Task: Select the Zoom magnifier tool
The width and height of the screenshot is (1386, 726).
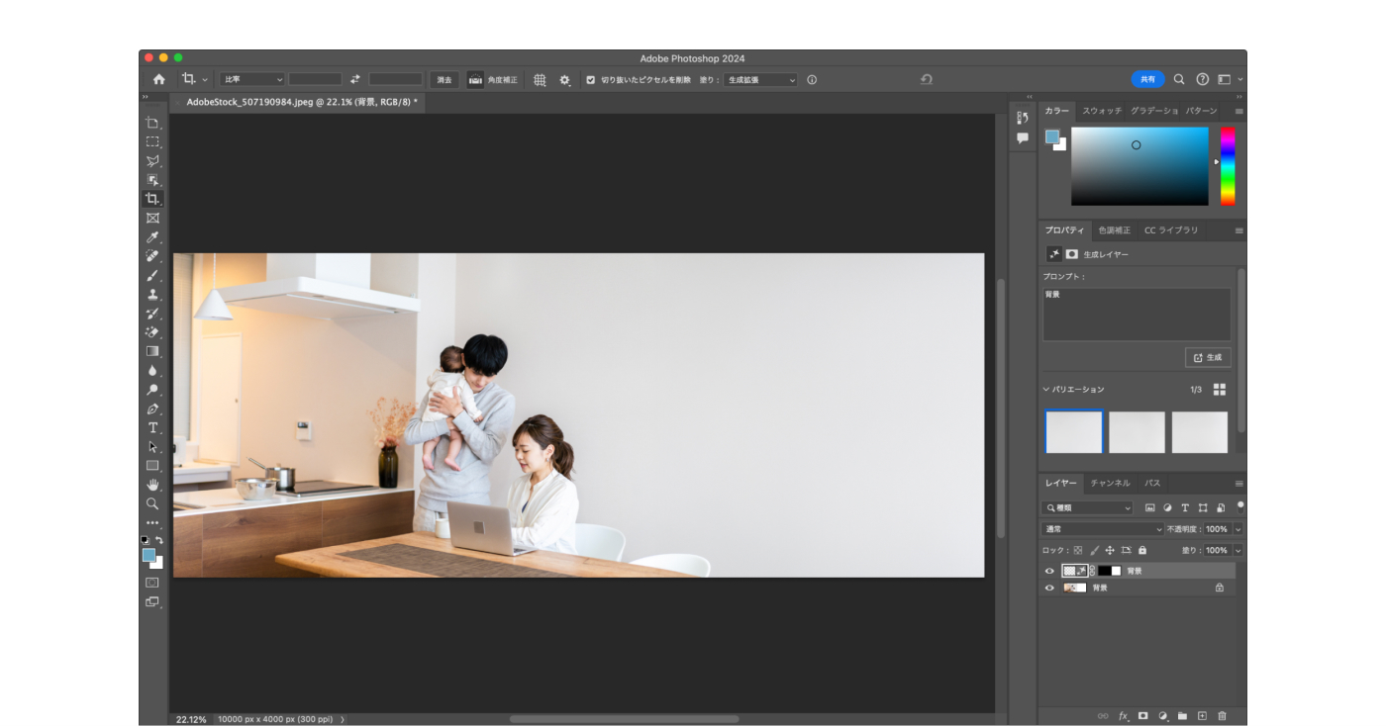Action: click(152, 503)
